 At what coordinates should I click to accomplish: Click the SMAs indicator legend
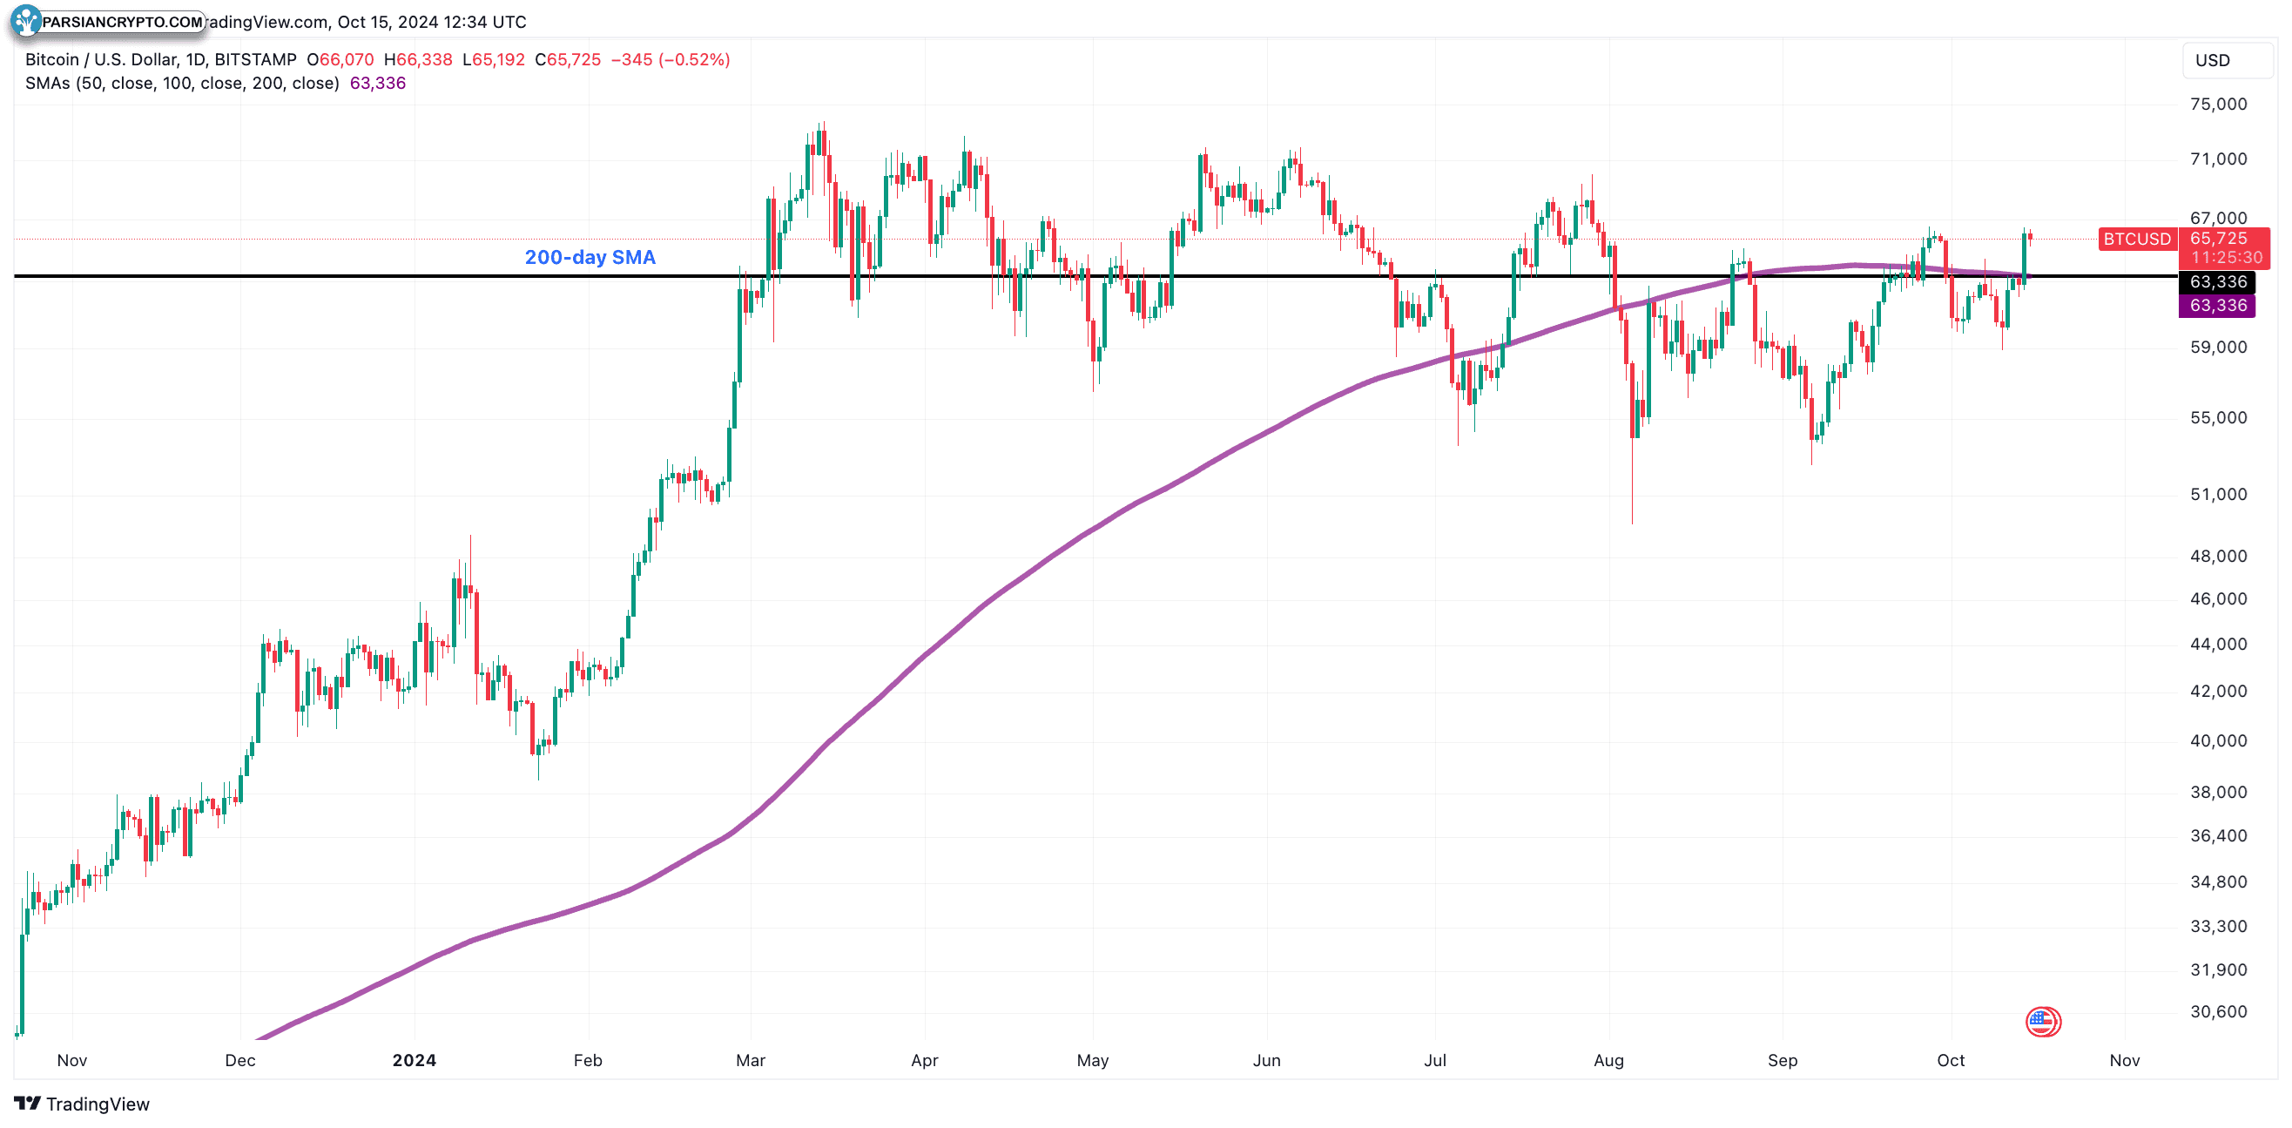[x=181, y=83]
